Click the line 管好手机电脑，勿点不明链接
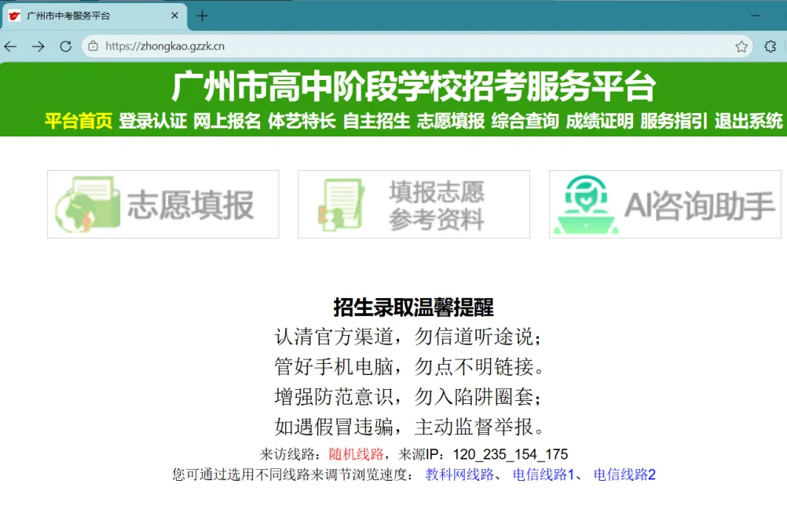This screenshot has width=787, height=524. [x=409, y=367]
